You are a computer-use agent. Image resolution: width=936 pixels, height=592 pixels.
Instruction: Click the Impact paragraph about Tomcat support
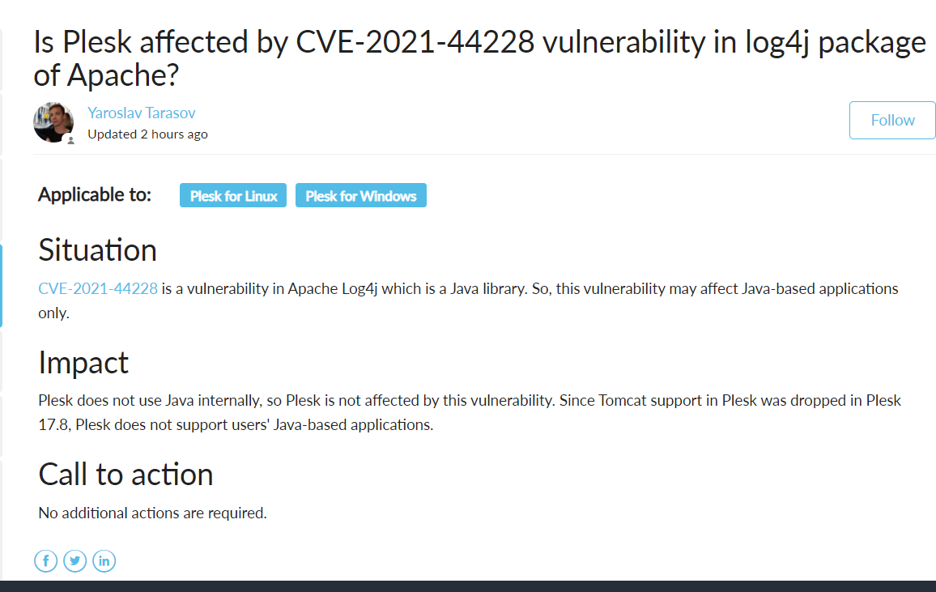click(469, 412)
